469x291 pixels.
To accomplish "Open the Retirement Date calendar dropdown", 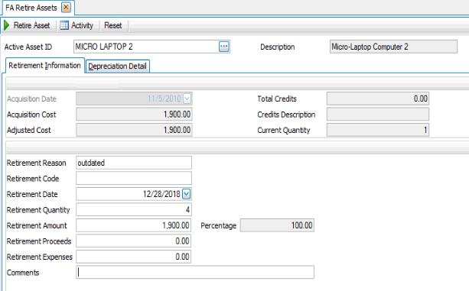I will [x=187, y=194].
